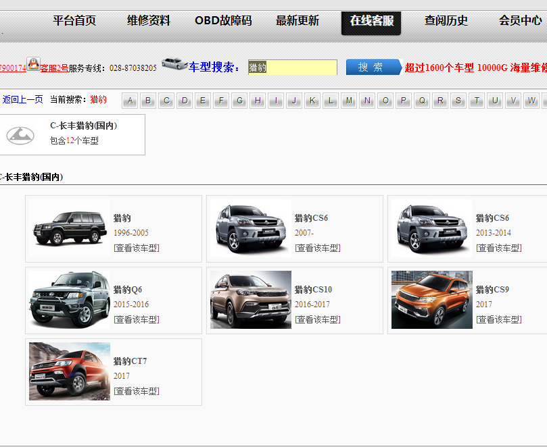Open the OBD故障码 nav item
547x447 pixels.
223,21
